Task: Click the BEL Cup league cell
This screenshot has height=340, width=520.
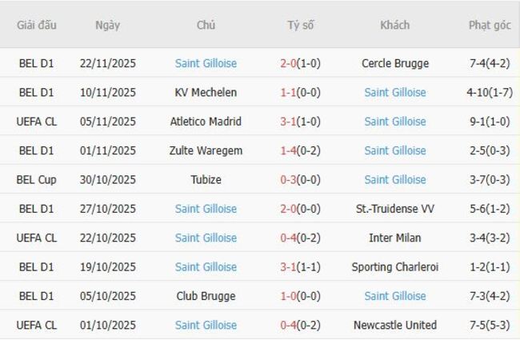Action: pyautogui.click(x=37, y=179)
